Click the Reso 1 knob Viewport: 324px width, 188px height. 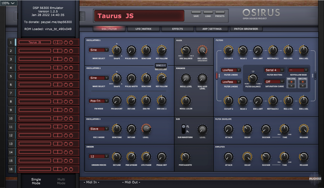242,50
